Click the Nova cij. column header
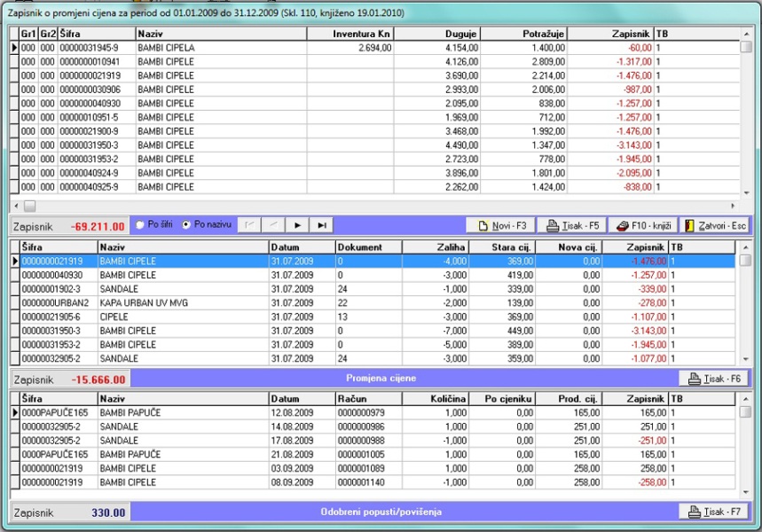Viewport: 762px width, 532px height. pos(570,246)
